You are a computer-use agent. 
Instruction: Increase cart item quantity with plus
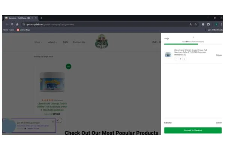[x=184, y=59]
